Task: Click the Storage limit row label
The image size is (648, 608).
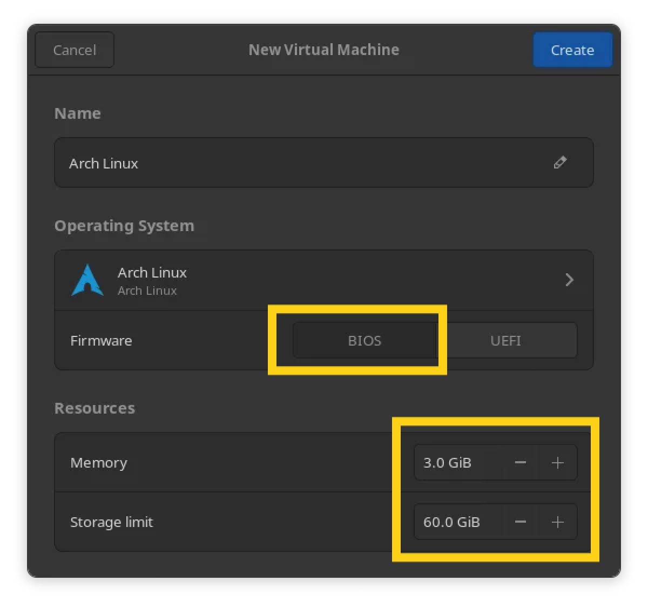Action: [x=112, y=522]
